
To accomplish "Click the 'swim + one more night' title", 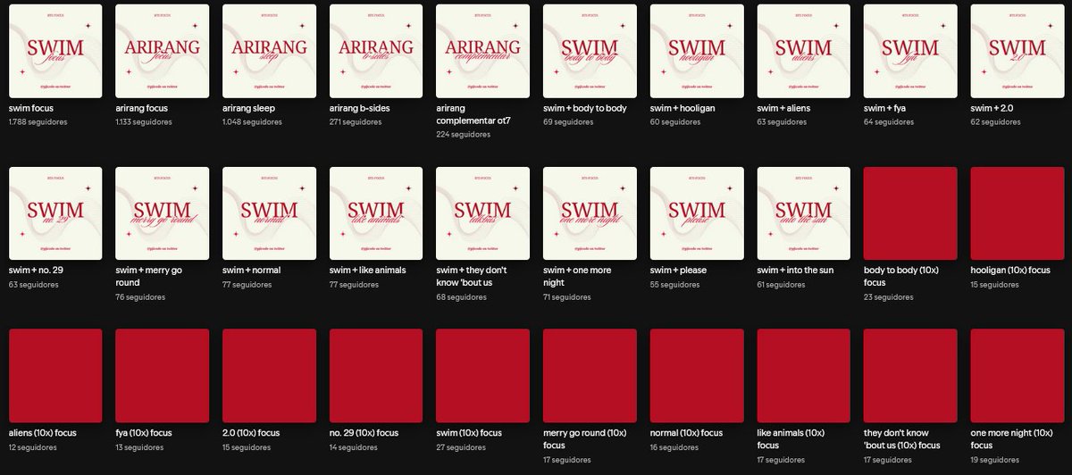I will 578,276.
